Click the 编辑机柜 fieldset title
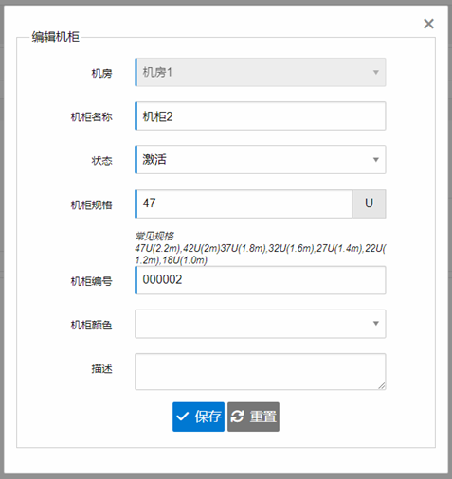 tap(56, 37)
